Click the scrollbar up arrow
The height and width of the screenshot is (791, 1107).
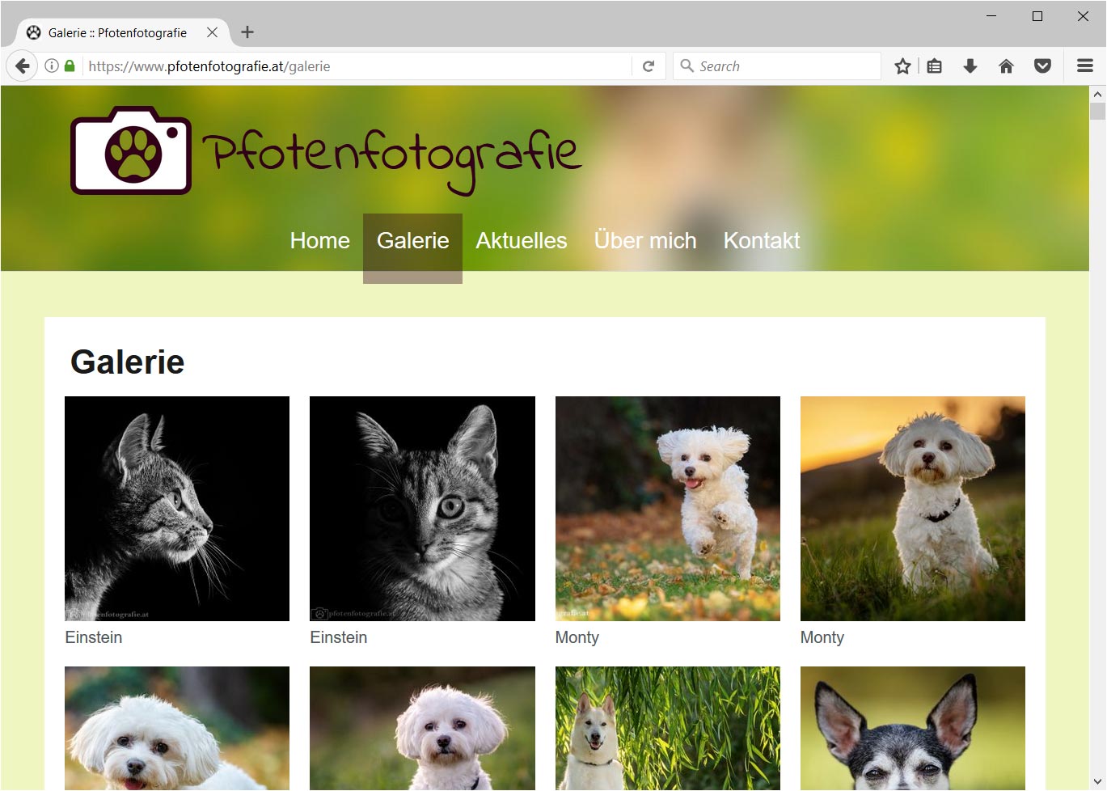(1097, 95)
